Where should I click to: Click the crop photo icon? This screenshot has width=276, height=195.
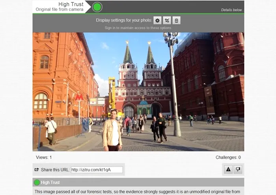(x=167, y=20)
